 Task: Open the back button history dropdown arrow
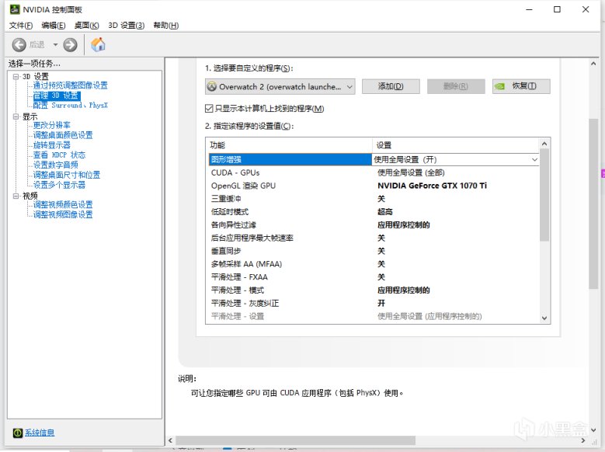point(55,45)
